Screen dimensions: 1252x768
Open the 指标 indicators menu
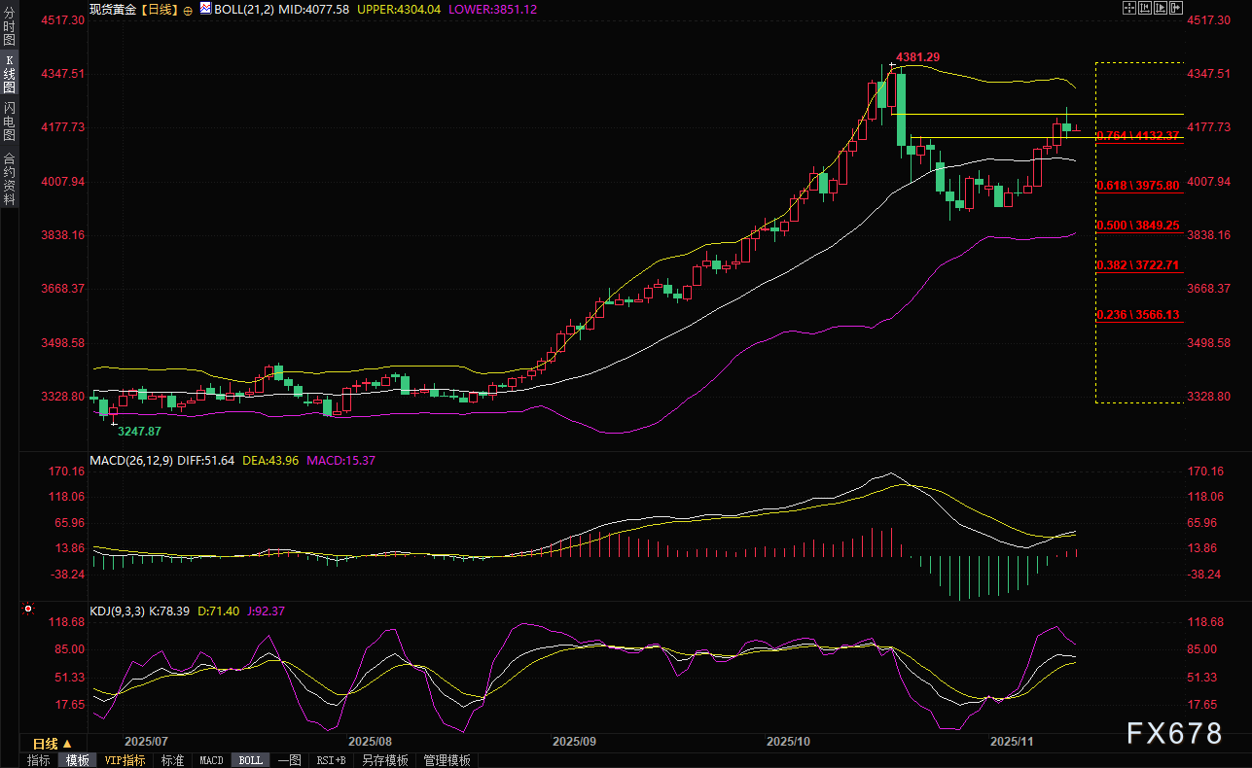click(38, 760)
